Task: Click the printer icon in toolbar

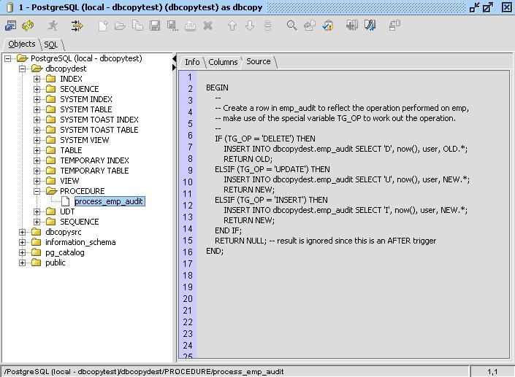Action: [190, 26]
